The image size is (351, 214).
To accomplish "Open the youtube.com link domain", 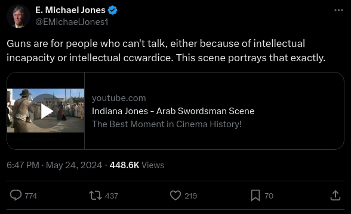I will click(x=119, y=98).
